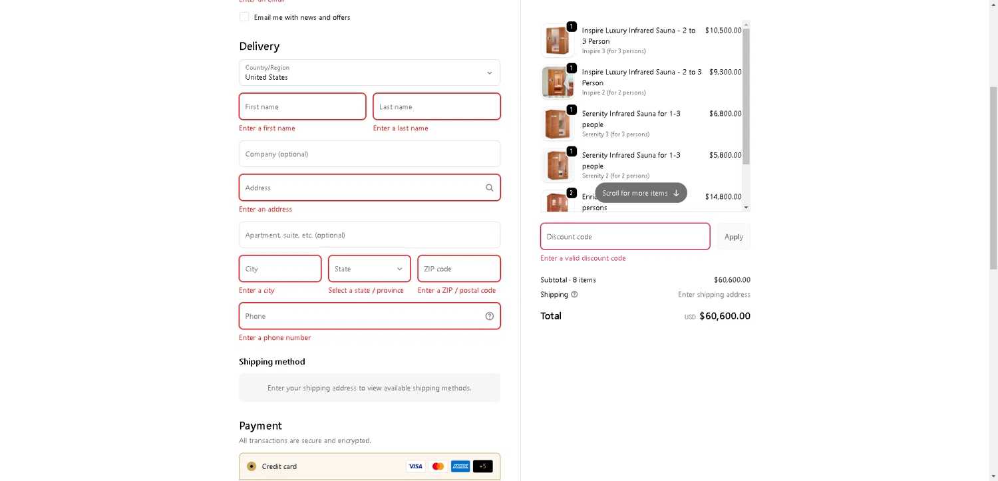998x481 pixels.
Task: Click the Address input field
Action: 369,188
